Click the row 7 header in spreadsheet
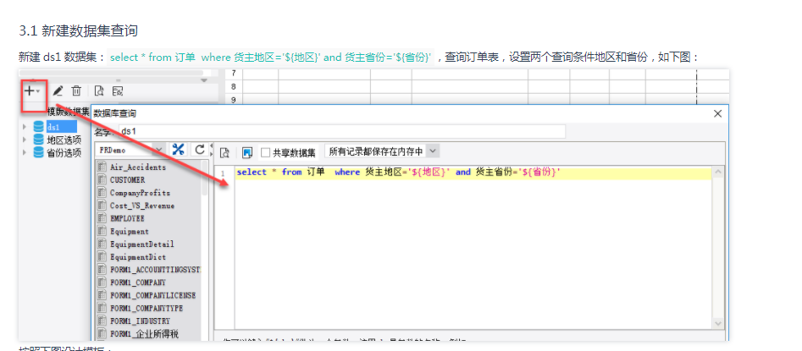 tap(235, 74)
